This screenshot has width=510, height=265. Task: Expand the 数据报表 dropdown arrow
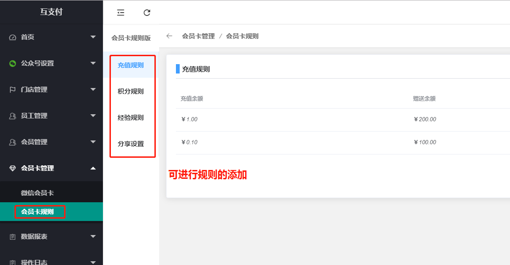[x=93, y=236]
